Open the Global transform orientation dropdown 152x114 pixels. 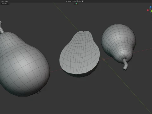(69, 1)
